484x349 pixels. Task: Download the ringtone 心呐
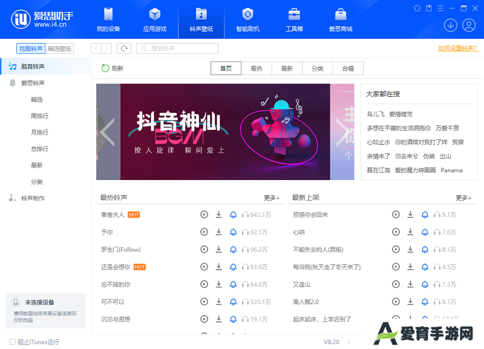tap(410, 232)
